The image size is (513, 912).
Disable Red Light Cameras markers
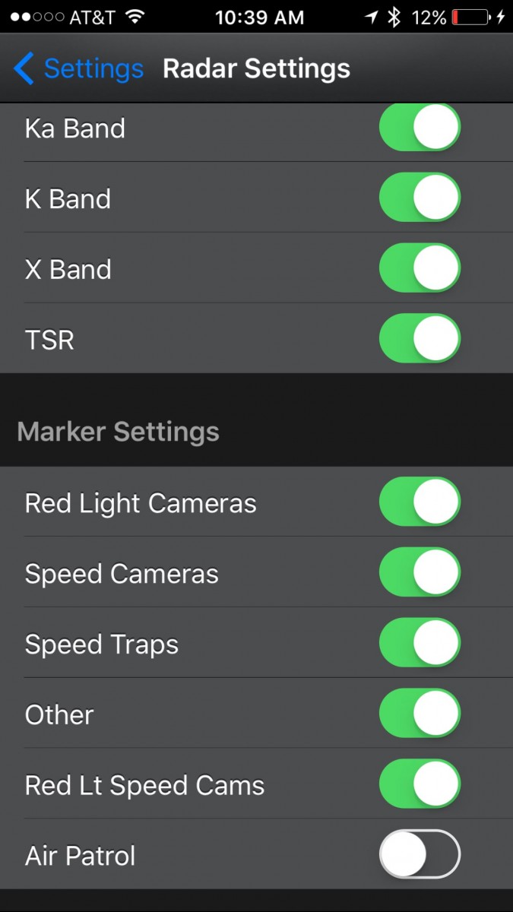pyautogui.click(x=420, y=502)
